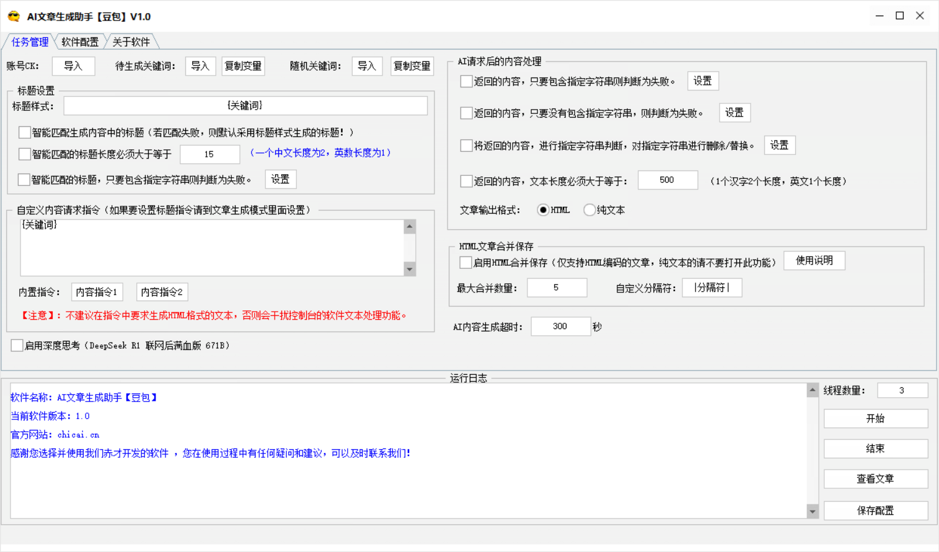
Task: Minimize the application window
Action: click(879, 16)
